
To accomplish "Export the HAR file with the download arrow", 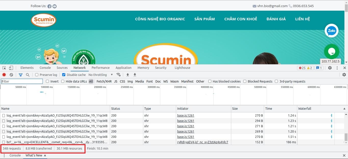I will pos(135,75).
